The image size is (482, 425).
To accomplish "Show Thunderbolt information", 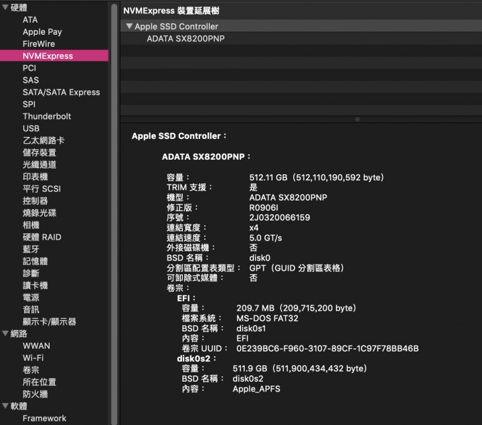I will 47,116.
